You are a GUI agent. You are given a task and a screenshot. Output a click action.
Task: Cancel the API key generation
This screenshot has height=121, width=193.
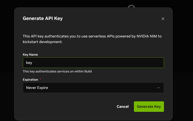click(x=123, y=107)
